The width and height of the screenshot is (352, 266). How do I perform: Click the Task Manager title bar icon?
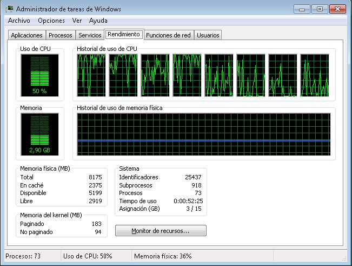coord(10,9)
